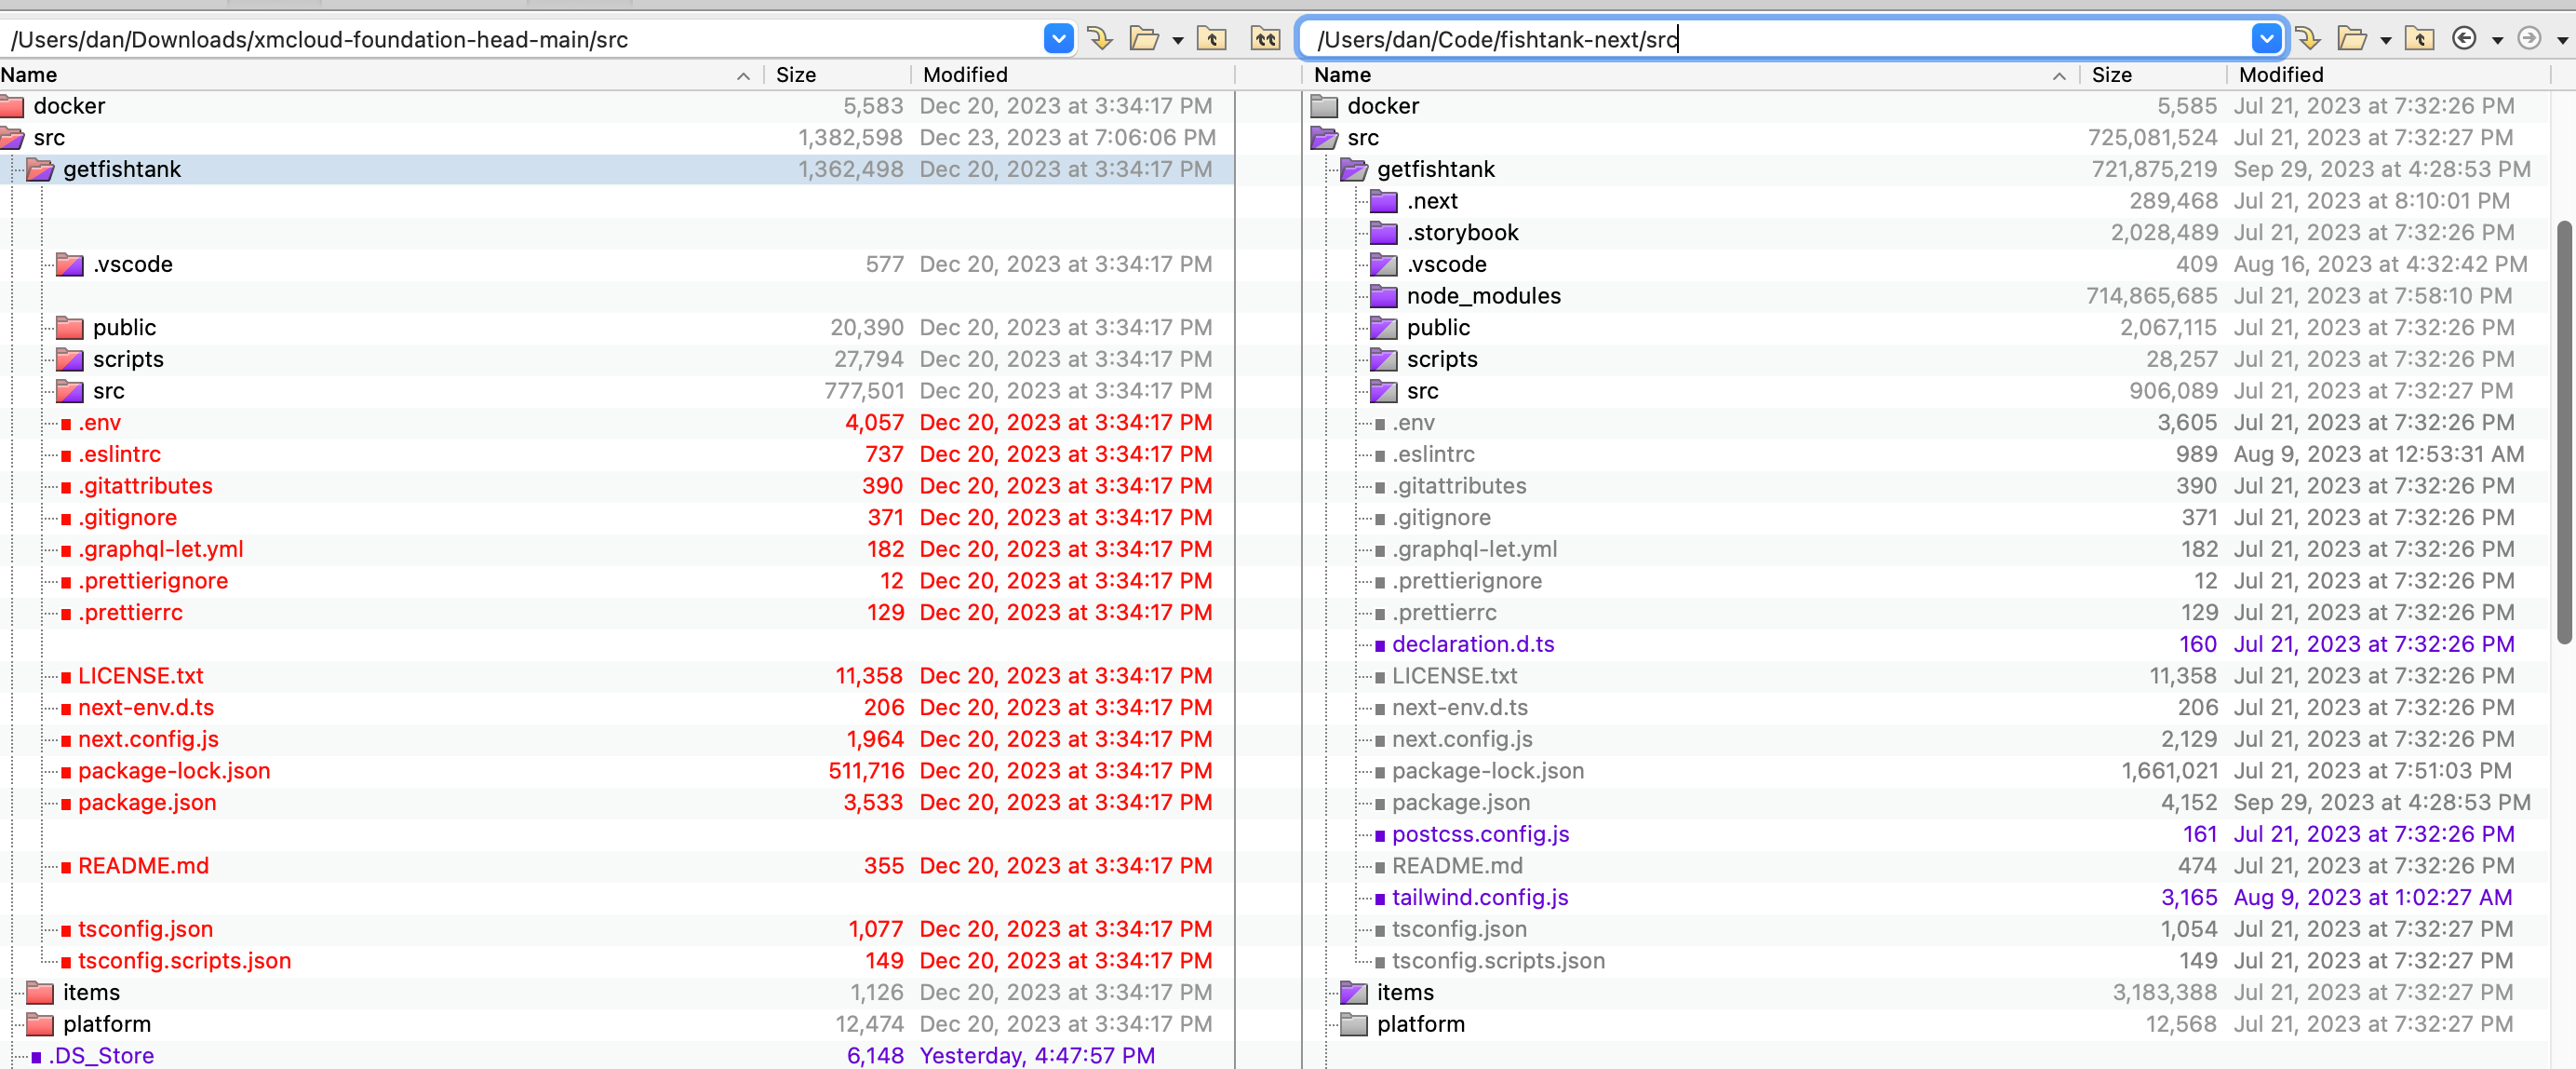
Task: Click the left pane up one level folder icon
Action: point(1211,39)
